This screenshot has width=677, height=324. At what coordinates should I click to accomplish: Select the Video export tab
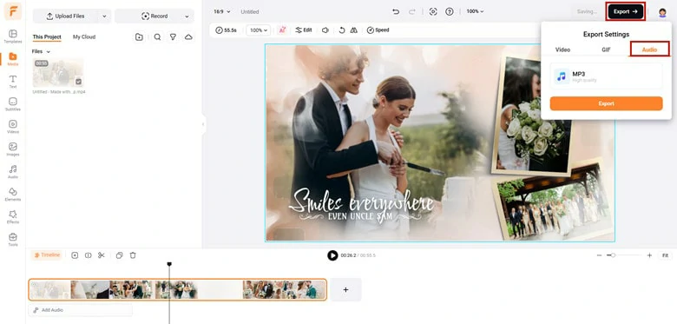coord(562,50)
